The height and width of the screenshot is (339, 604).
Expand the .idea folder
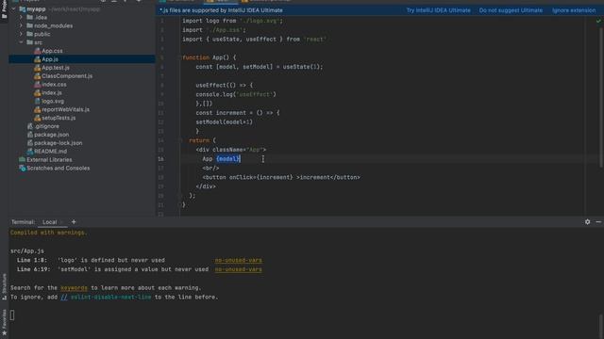click(x=21, y=17)
